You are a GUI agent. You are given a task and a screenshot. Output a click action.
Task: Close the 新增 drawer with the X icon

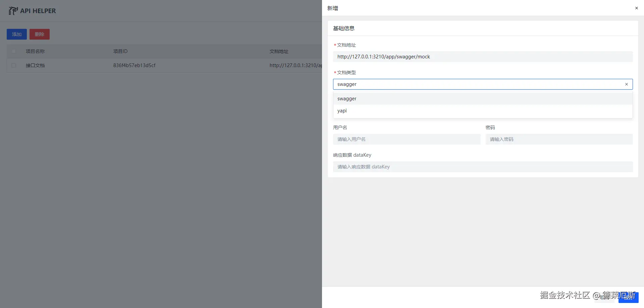point(636,8)
